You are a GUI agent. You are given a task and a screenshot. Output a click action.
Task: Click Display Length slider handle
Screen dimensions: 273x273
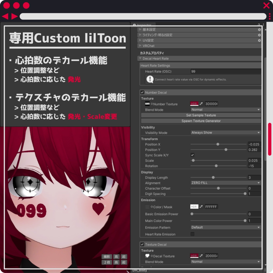point(213,177)
